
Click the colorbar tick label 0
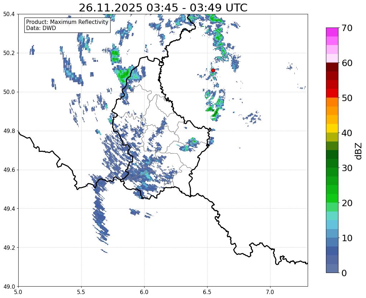pos(344,273)
